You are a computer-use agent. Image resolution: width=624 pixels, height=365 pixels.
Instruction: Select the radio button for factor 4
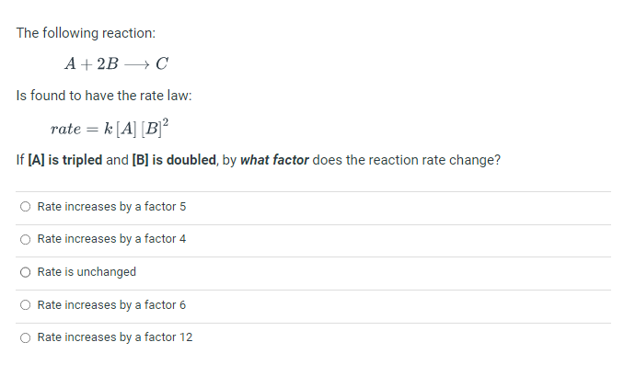tap(26, 239)
